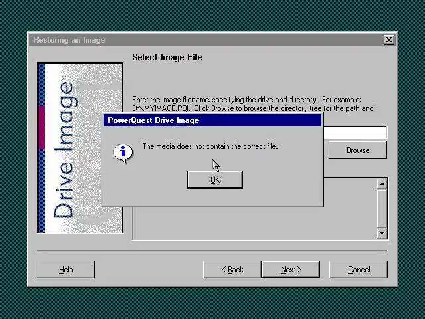Click the 'Select Image File' heading
Screen dimensions: 425x319
coord(167,58)
